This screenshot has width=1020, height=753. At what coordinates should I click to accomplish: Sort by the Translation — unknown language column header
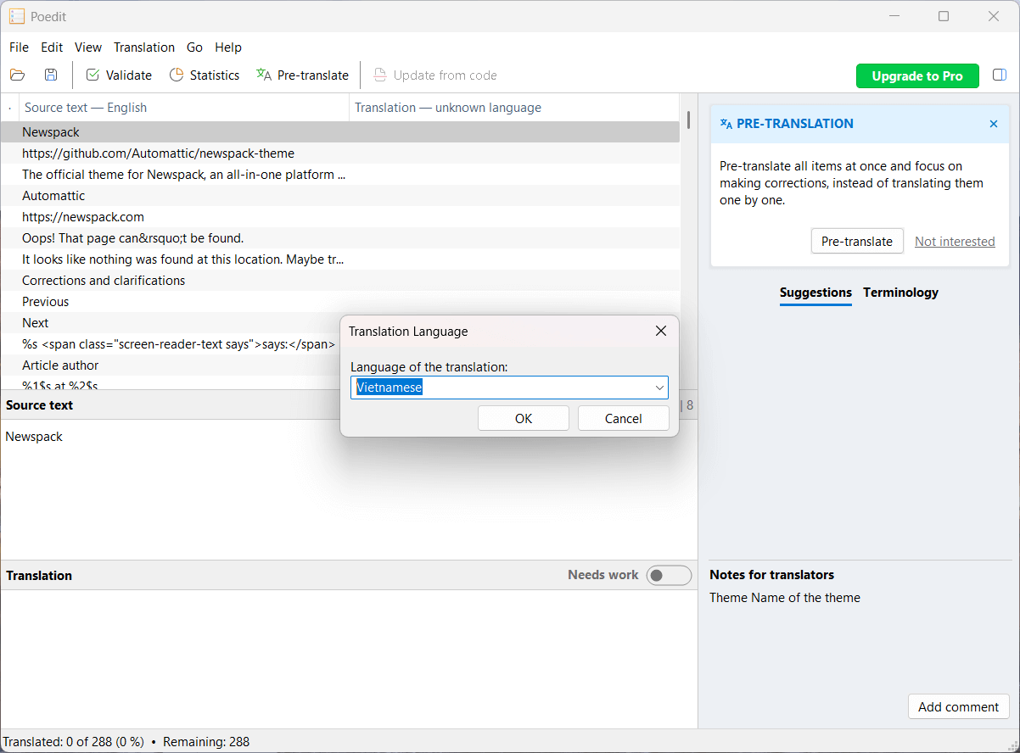514,108
